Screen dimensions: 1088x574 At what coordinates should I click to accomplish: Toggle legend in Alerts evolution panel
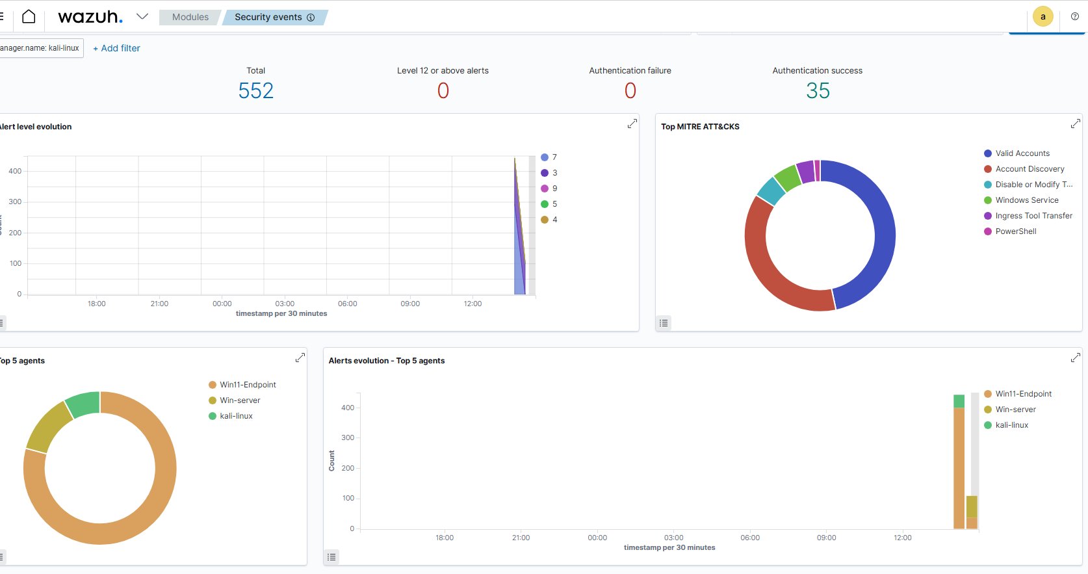[x=332, y=557]
